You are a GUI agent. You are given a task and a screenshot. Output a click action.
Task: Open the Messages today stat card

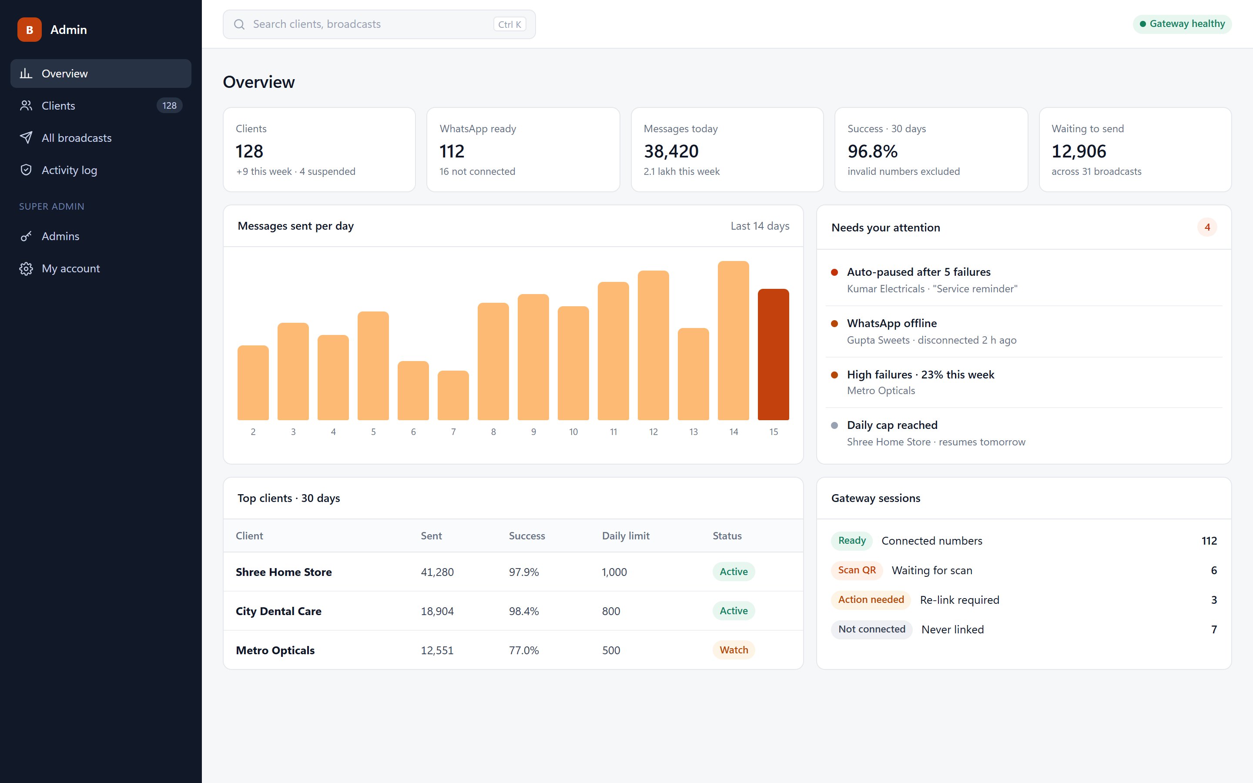[x=727, y=150]
